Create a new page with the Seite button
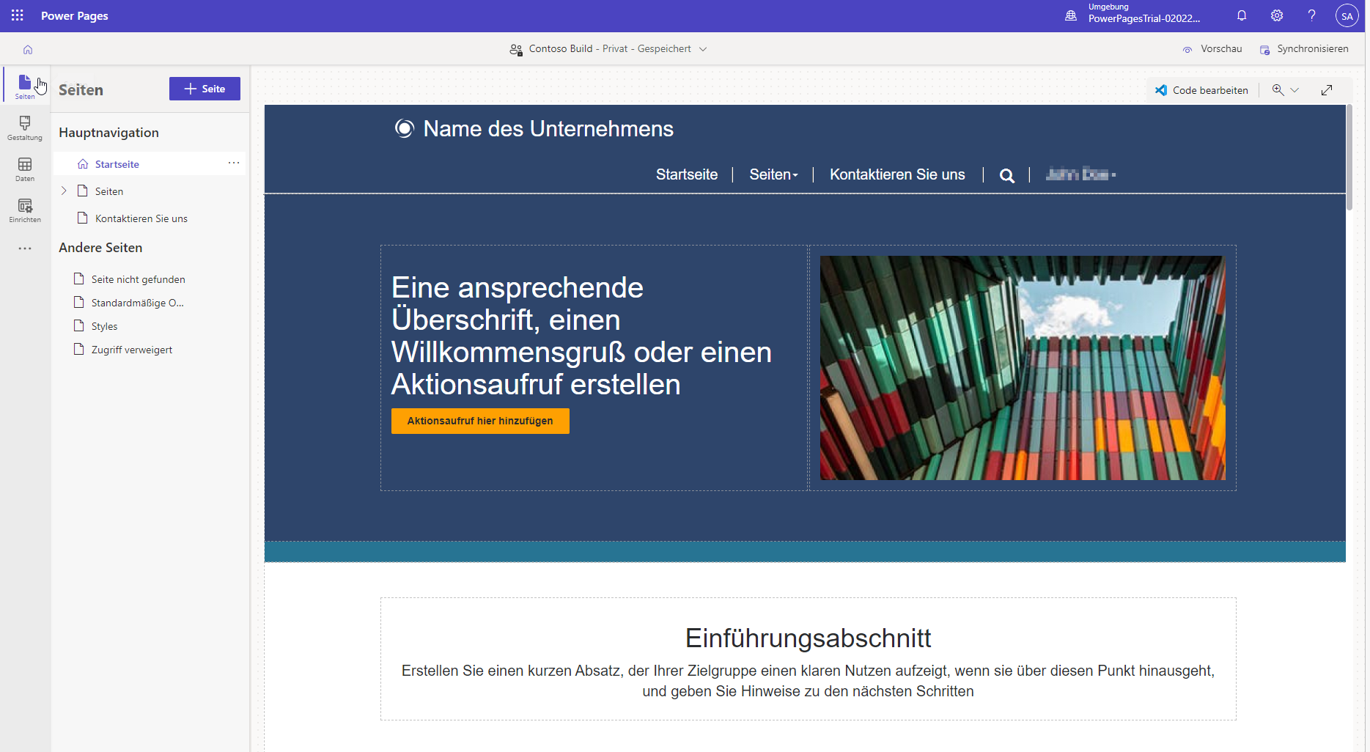This screenshot has height=752, width=1370. (x=205, y=89)
